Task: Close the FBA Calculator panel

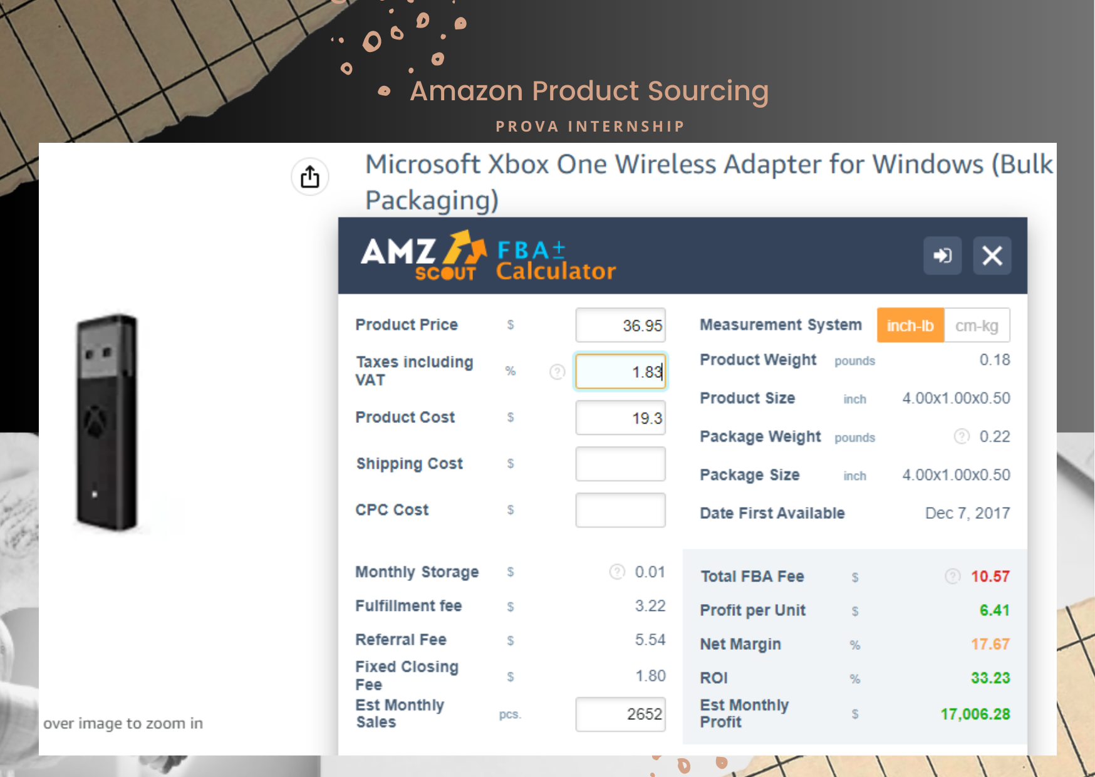Action: point(992,256)
